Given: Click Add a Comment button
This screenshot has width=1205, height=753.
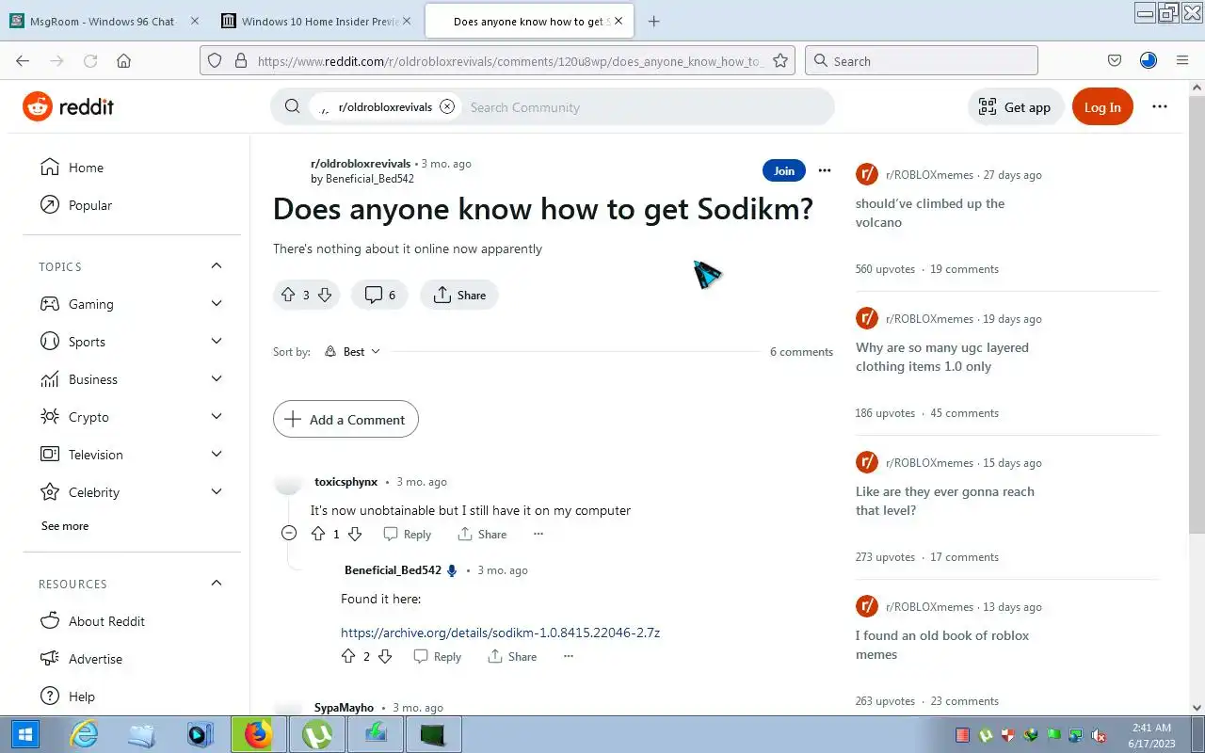Looking at the screenshot, I should pyautogui.click(x=345, y=420).
